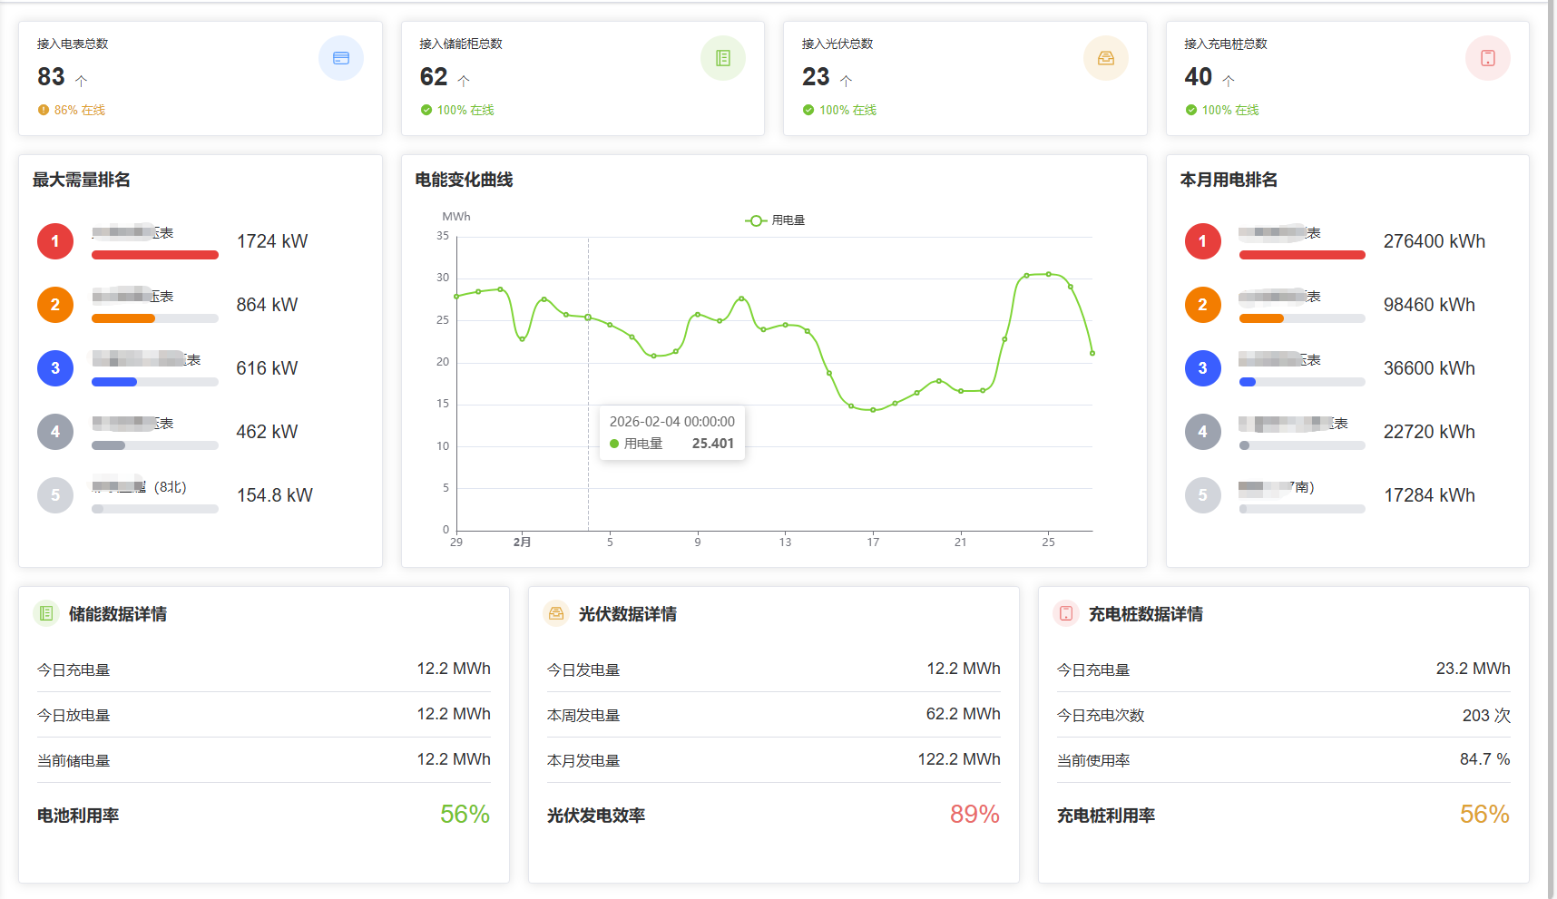Click the warning icon next to 86% 在线
Viewport: 1557px width, 899px height.
(44, 110)
